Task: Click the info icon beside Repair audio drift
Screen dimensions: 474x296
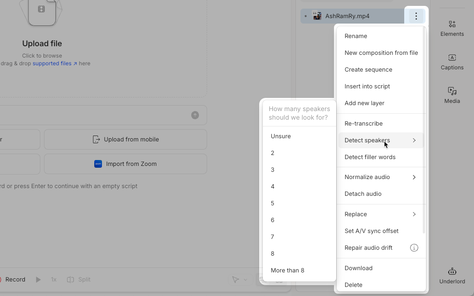Action: pyautogui.click(x=414, y=247)
